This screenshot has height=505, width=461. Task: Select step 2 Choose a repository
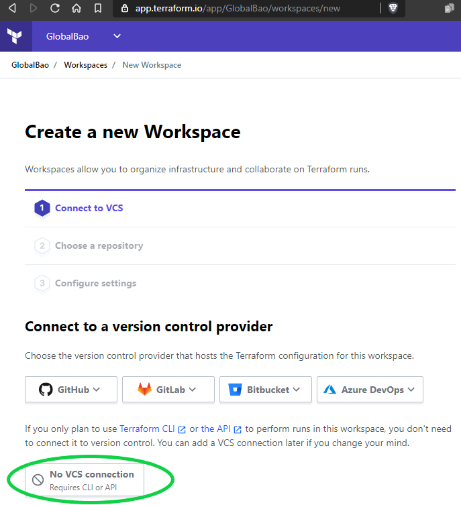click(99, 245)
